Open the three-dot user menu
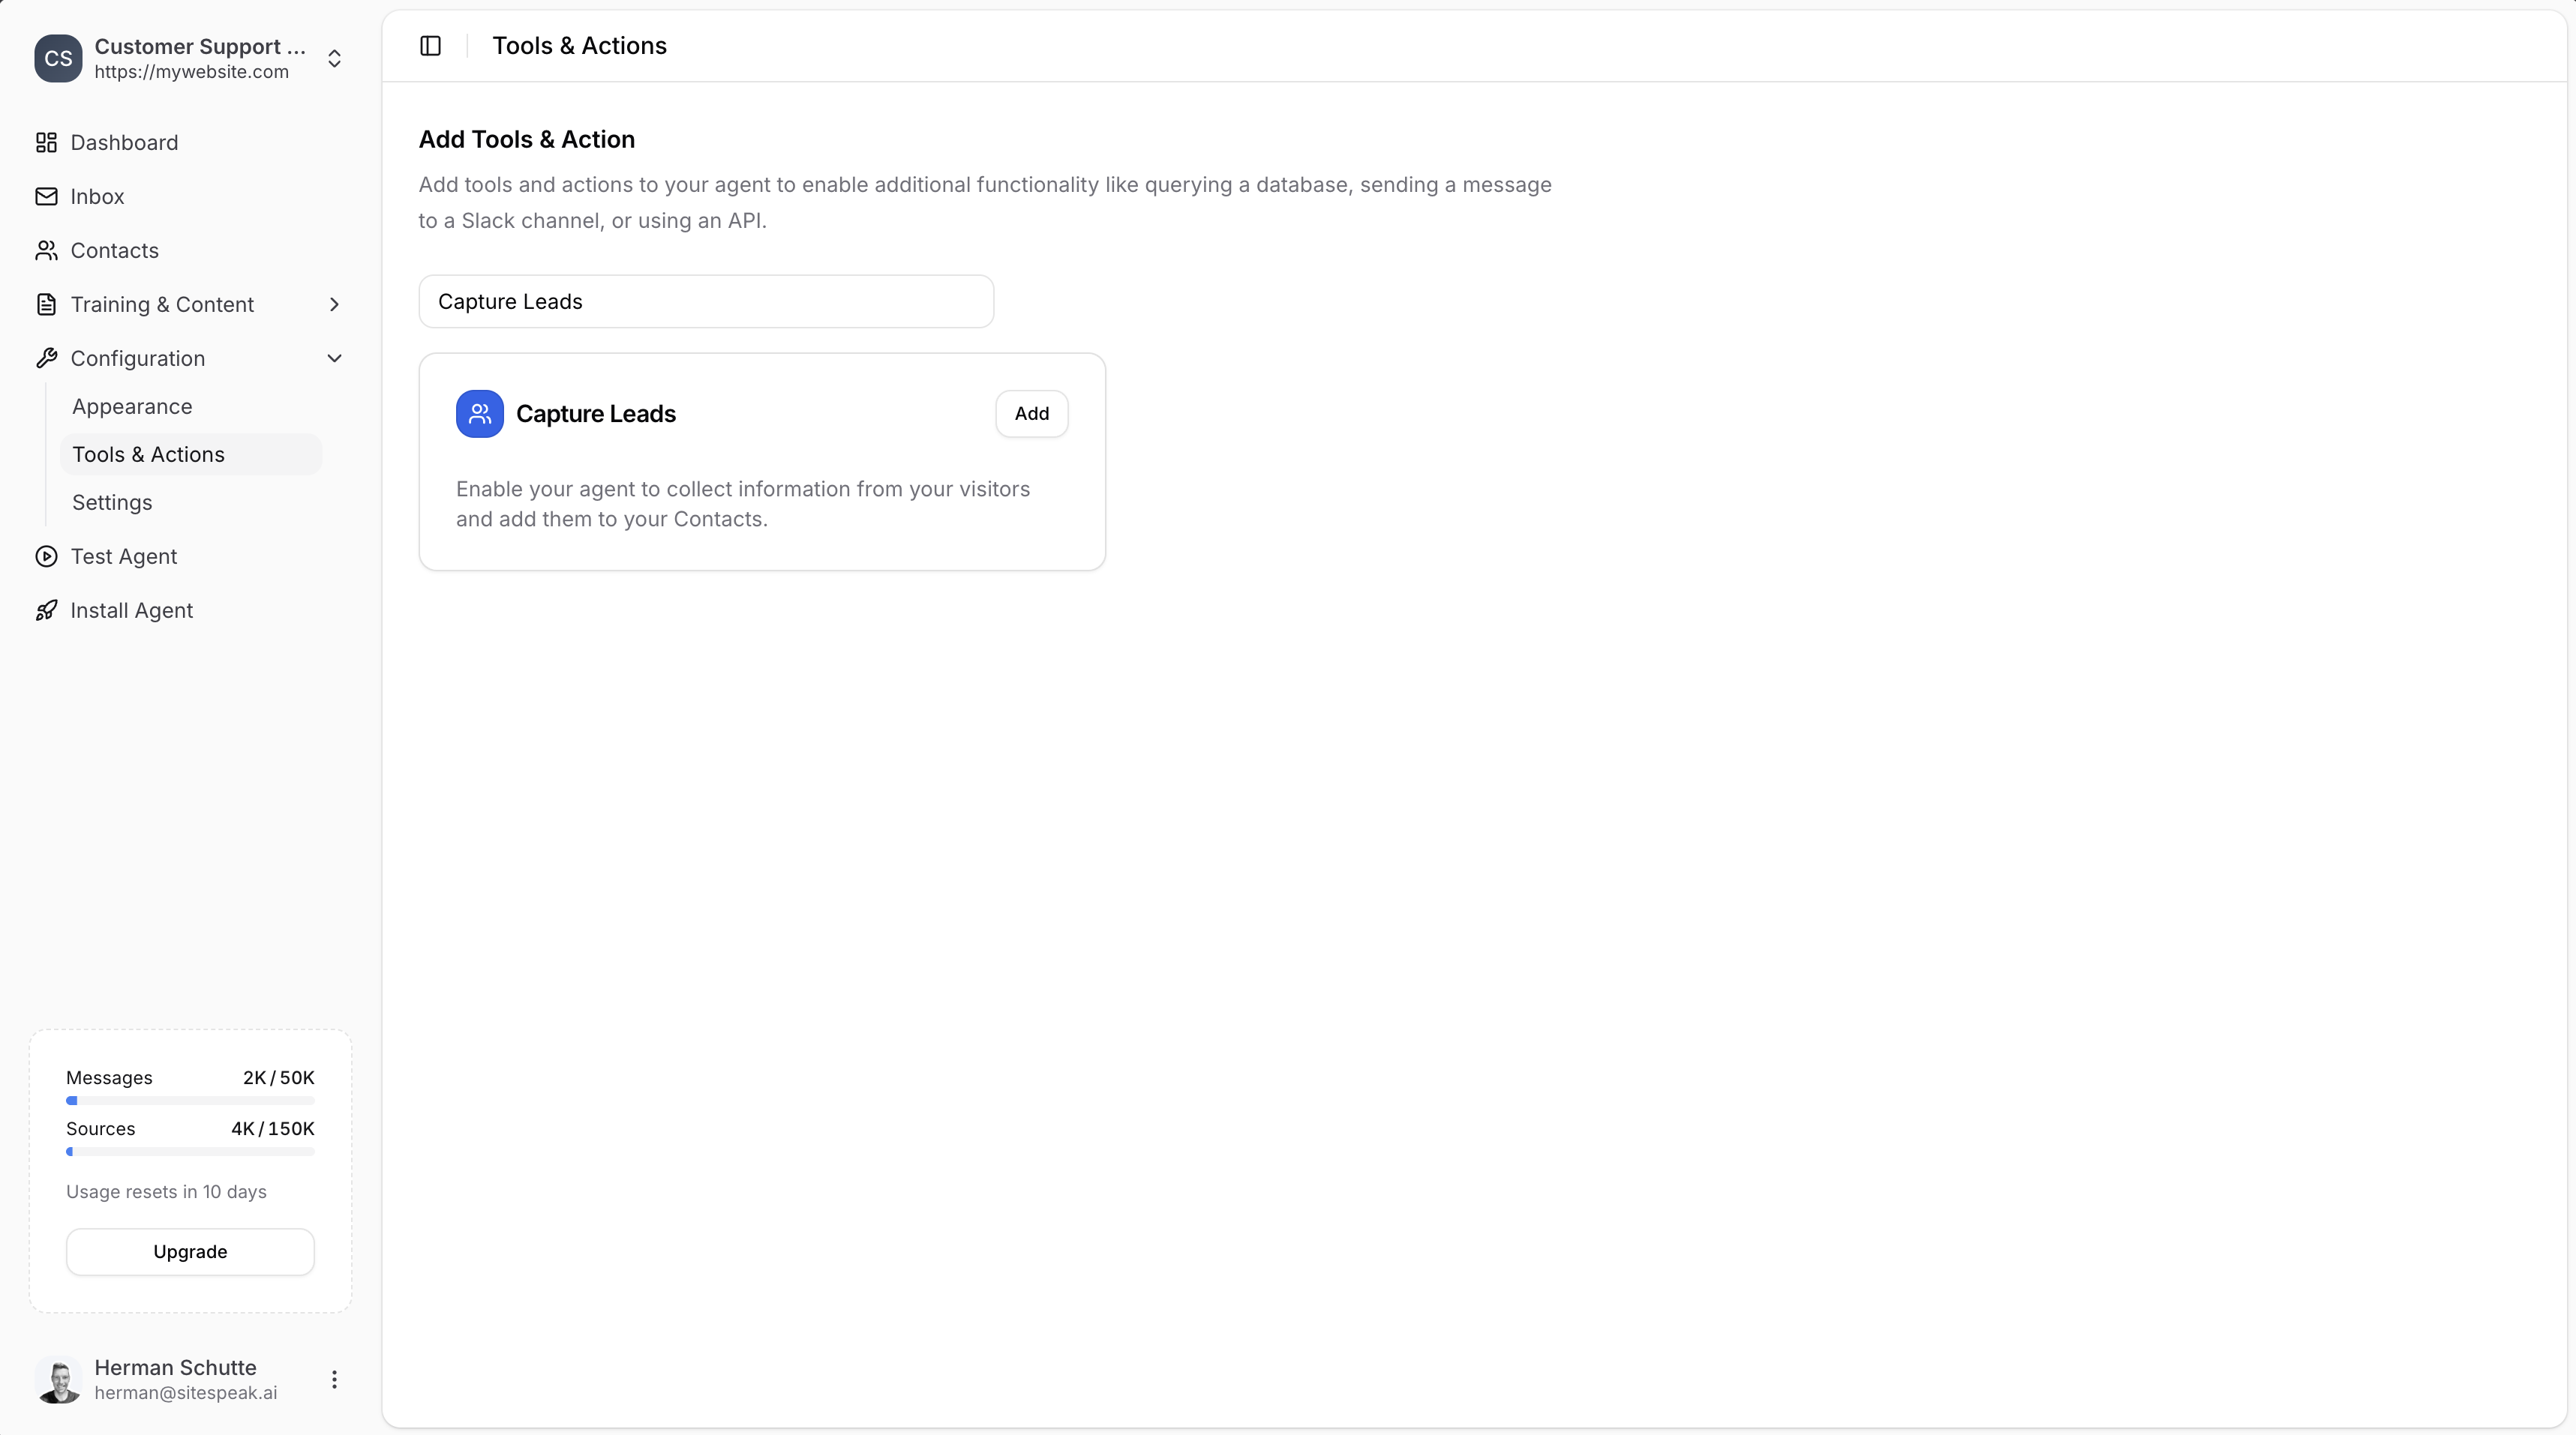 click(334, 1380)
